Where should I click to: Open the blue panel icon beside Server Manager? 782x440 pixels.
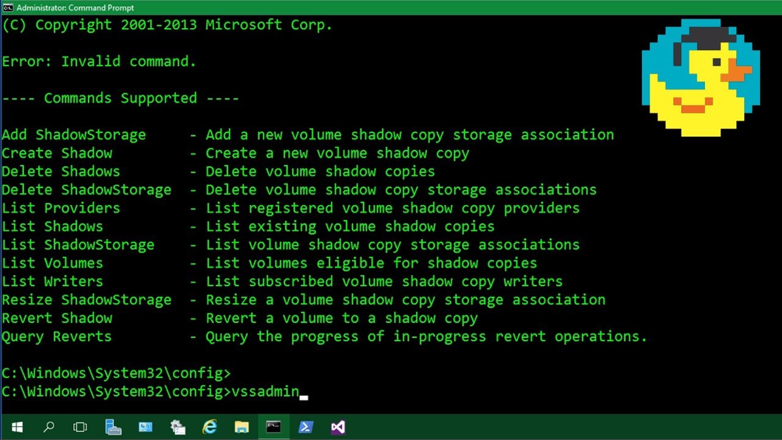pos(145,427)
